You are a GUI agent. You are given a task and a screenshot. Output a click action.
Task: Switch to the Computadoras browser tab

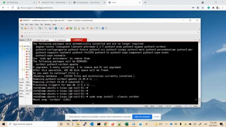[89, 2]
